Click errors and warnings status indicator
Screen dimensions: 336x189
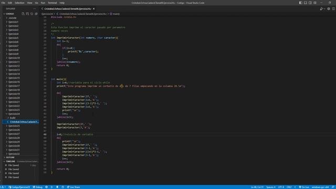pyautogui.click(x=3, y=187)
